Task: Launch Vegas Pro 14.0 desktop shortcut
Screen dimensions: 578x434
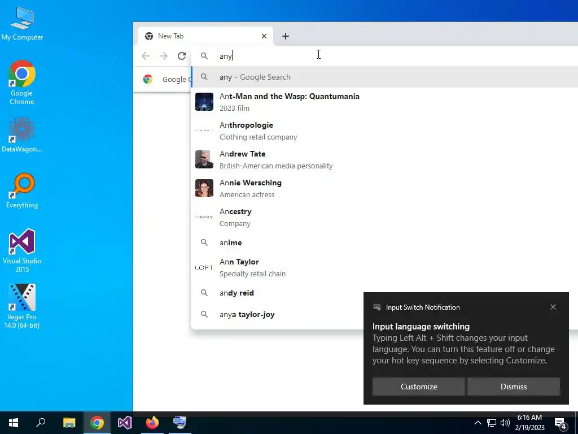Action: (22, 306)
